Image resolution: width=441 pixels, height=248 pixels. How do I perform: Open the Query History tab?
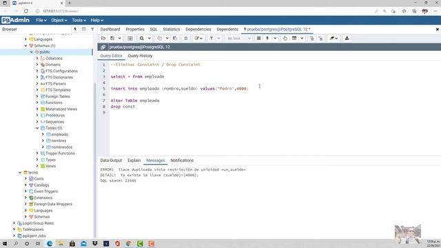[x=140, y=56]
